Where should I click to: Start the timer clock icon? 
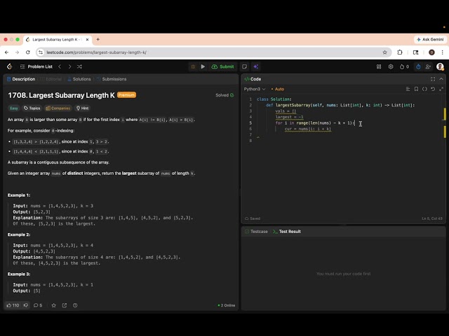418,66
